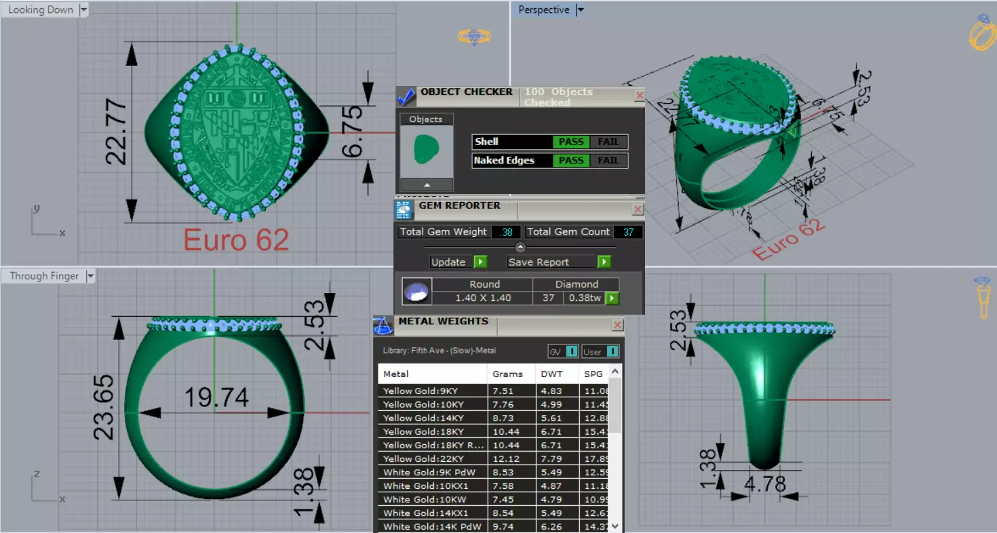Select the White Gold:9K PdW row
The width and height of the screenshot is (997, 533).
click(x=494, y=472)
